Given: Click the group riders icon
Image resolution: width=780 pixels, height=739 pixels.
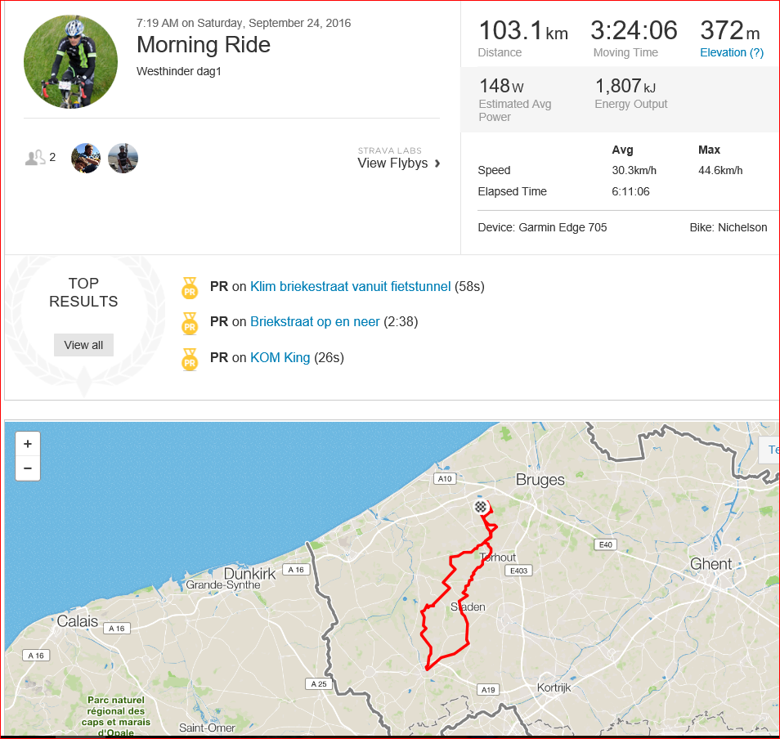Looking at the screenshot, I should 35,158.
